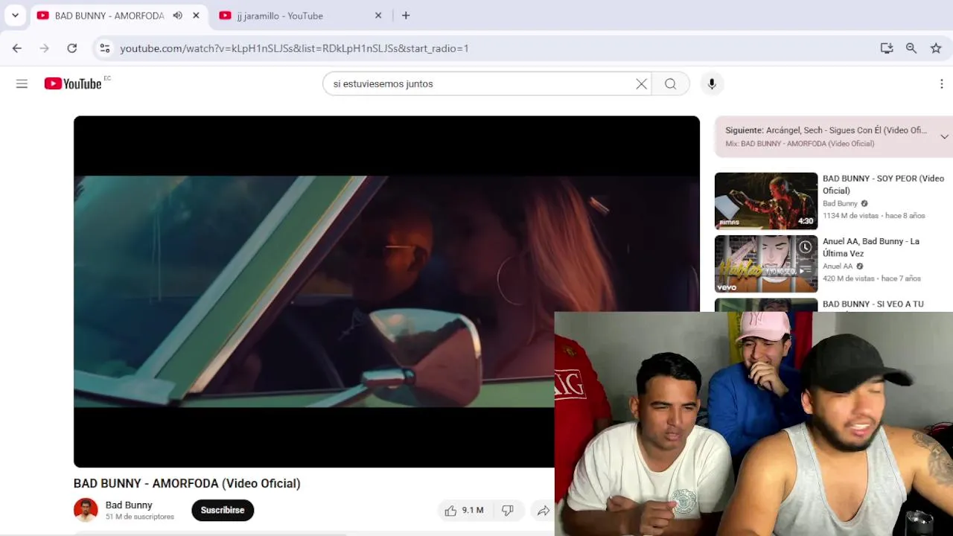This screenshot has width=953, height=536.
Task: Click the Watch later clock on La Última Vez
Action: (806, 247)
